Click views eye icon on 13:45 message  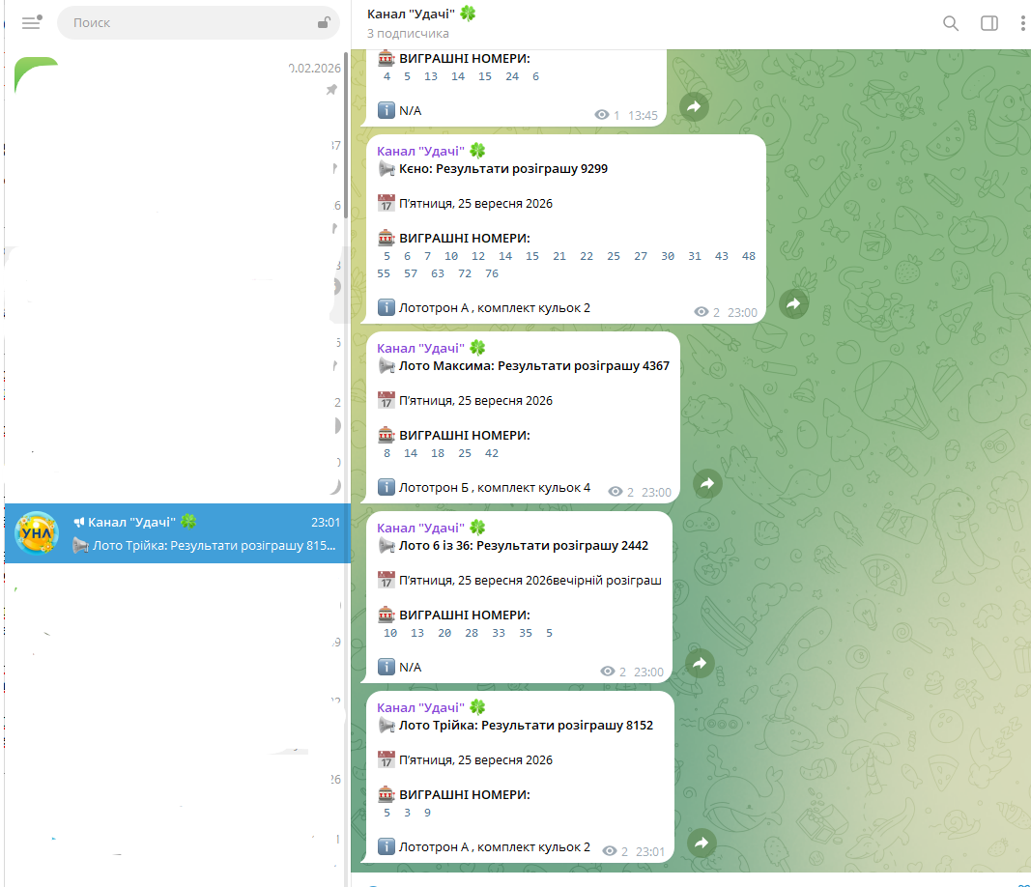pyautogui.click(x=601, y=115)
